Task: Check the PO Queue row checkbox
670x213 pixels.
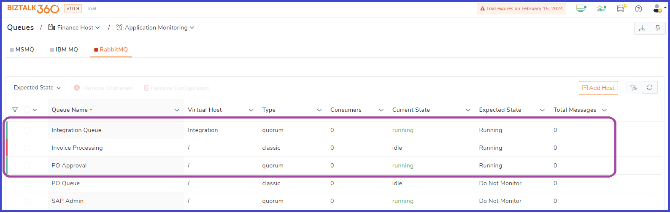Action: [x=27, y=183]
